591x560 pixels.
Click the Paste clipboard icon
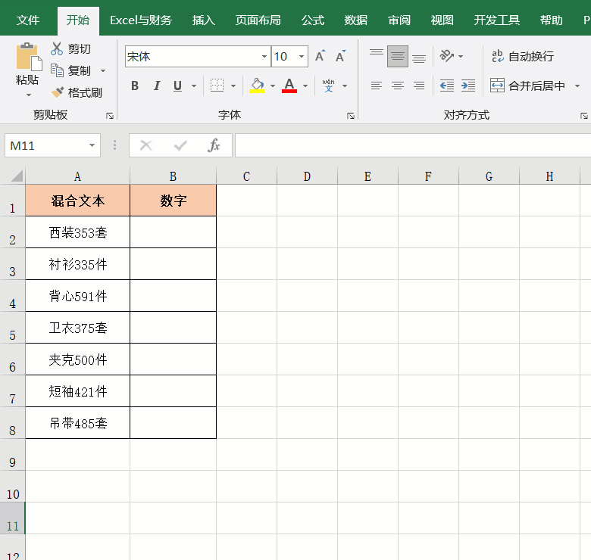pyautogui.click(x=28, y=57)
